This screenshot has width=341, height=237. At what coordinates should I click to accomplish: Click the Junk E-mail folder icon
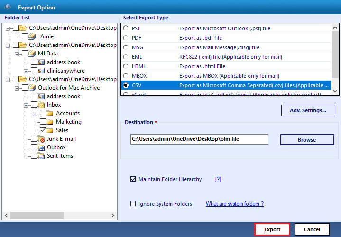[41, 139]
